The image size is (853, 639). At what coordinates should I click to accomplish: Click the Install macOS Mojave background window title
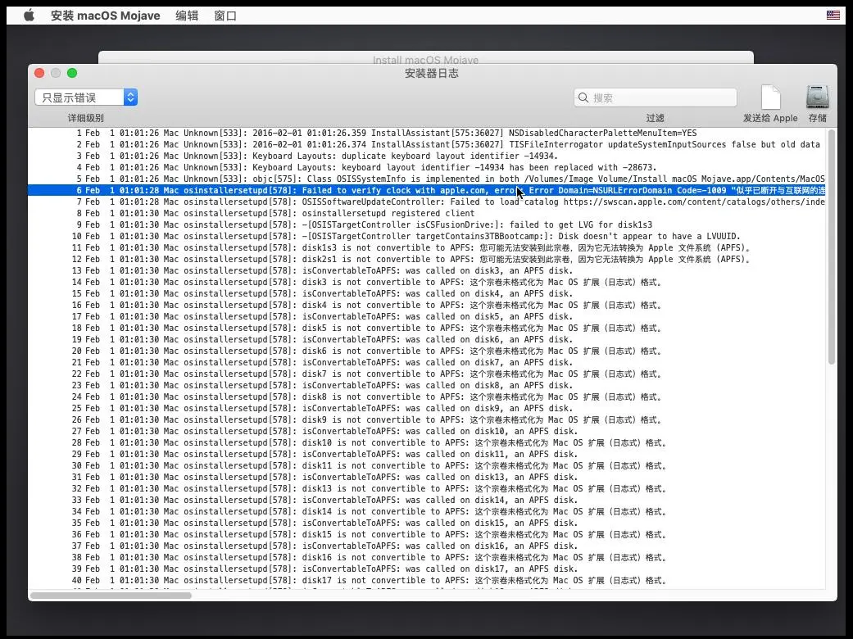[x=425, y=59]
